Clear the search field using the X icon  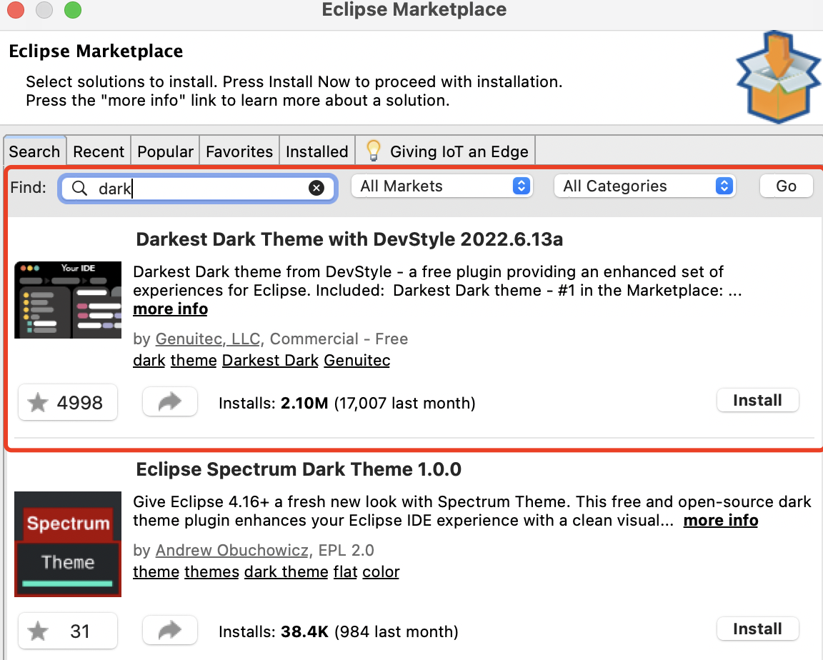tap(316, 188)
